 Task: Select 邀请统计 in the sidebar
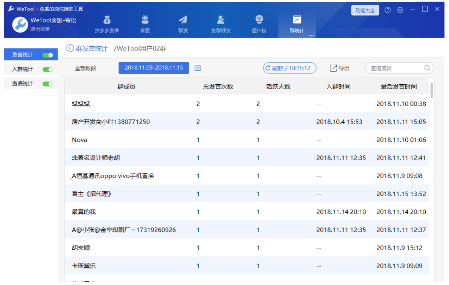click(x=22, y=83)
